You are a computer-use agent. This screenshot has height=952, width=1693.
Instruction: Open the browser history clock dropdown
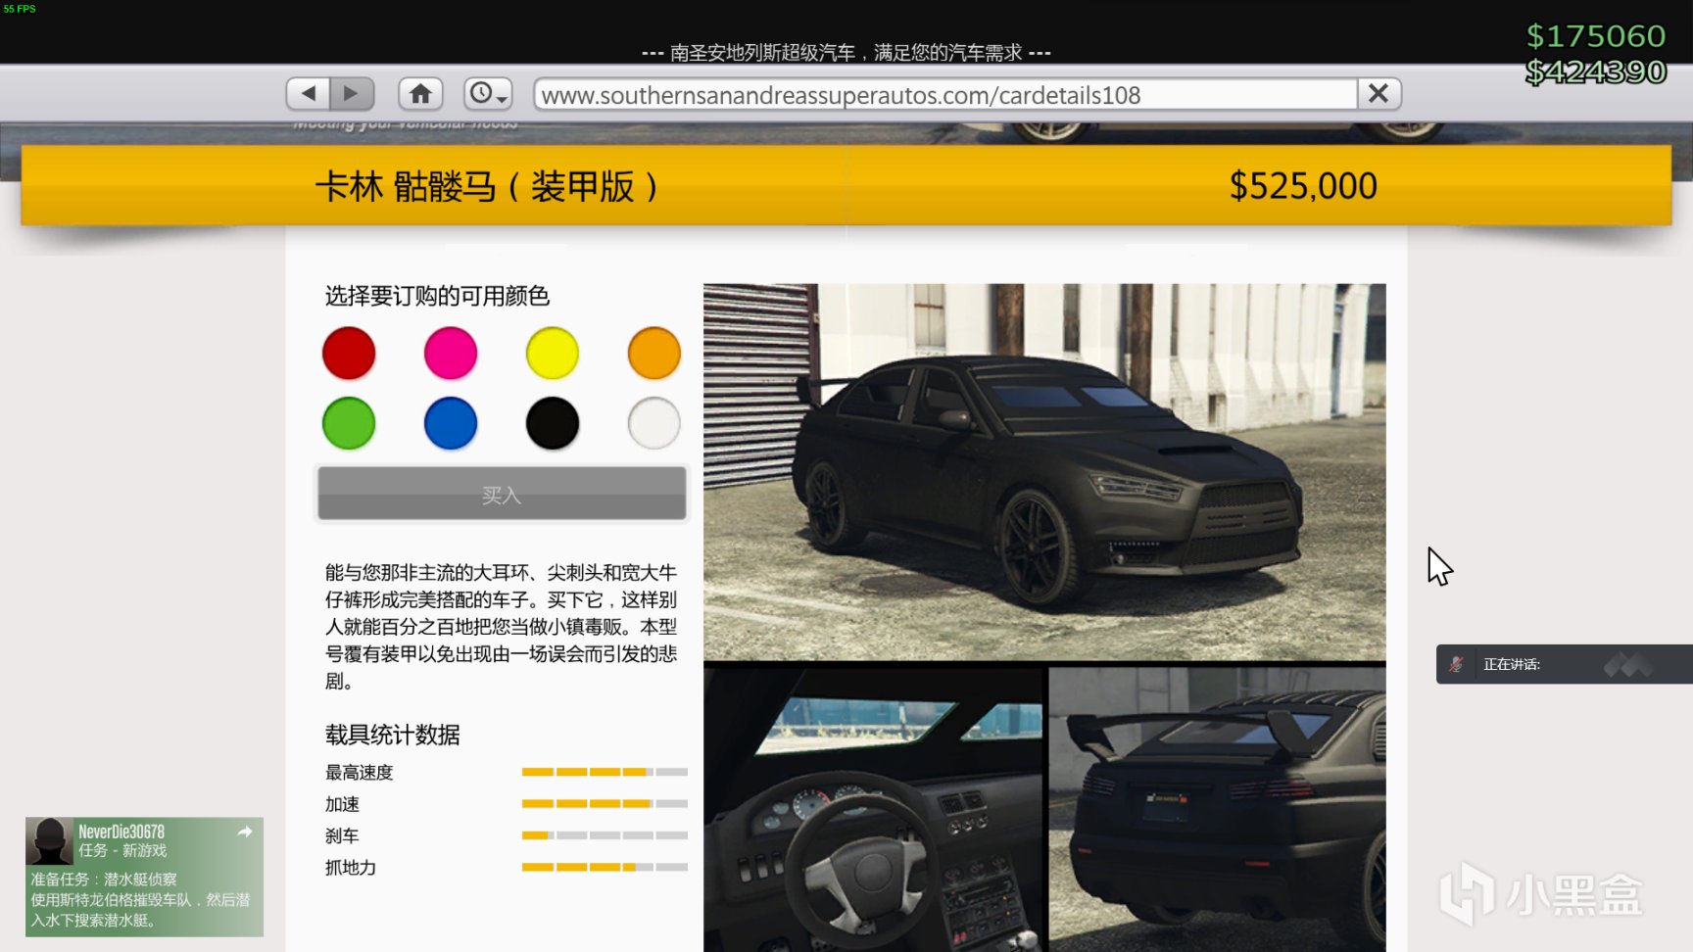tap(488, 94)
